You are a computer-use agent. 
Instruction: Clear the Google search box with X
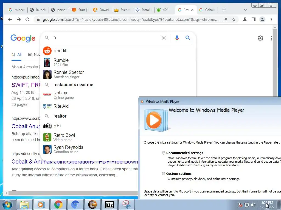pyautogui.click(x=164, y=38)
